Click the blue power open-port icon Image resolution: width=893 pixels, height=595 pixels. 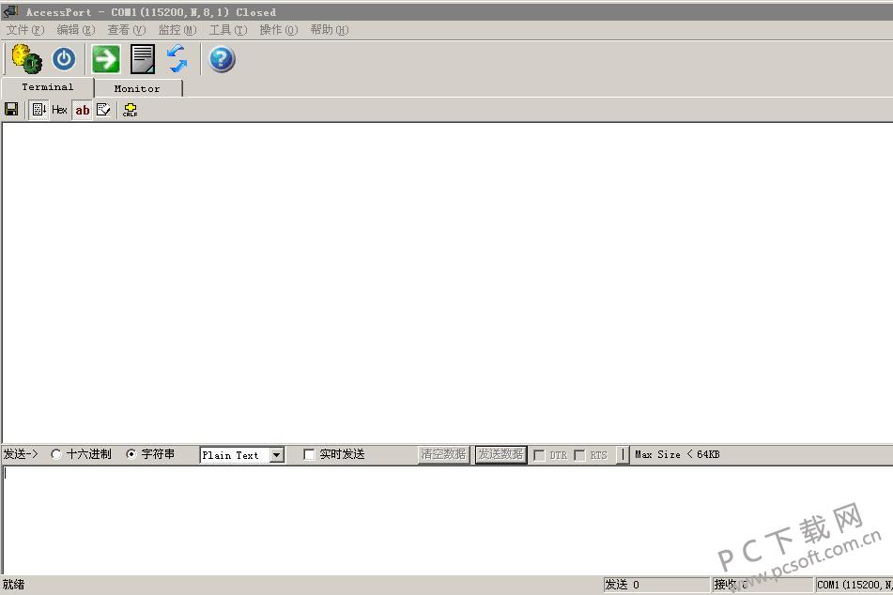click(64, 59)
